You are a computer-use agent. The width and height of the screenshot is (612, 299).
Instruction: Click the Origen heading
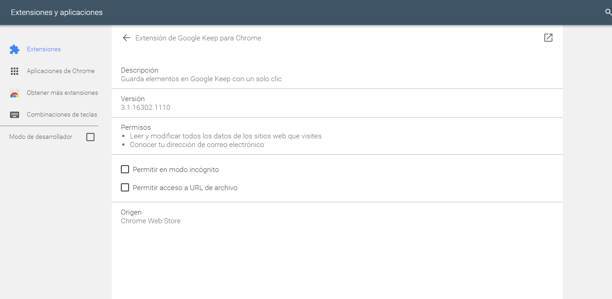pos(131,212)
